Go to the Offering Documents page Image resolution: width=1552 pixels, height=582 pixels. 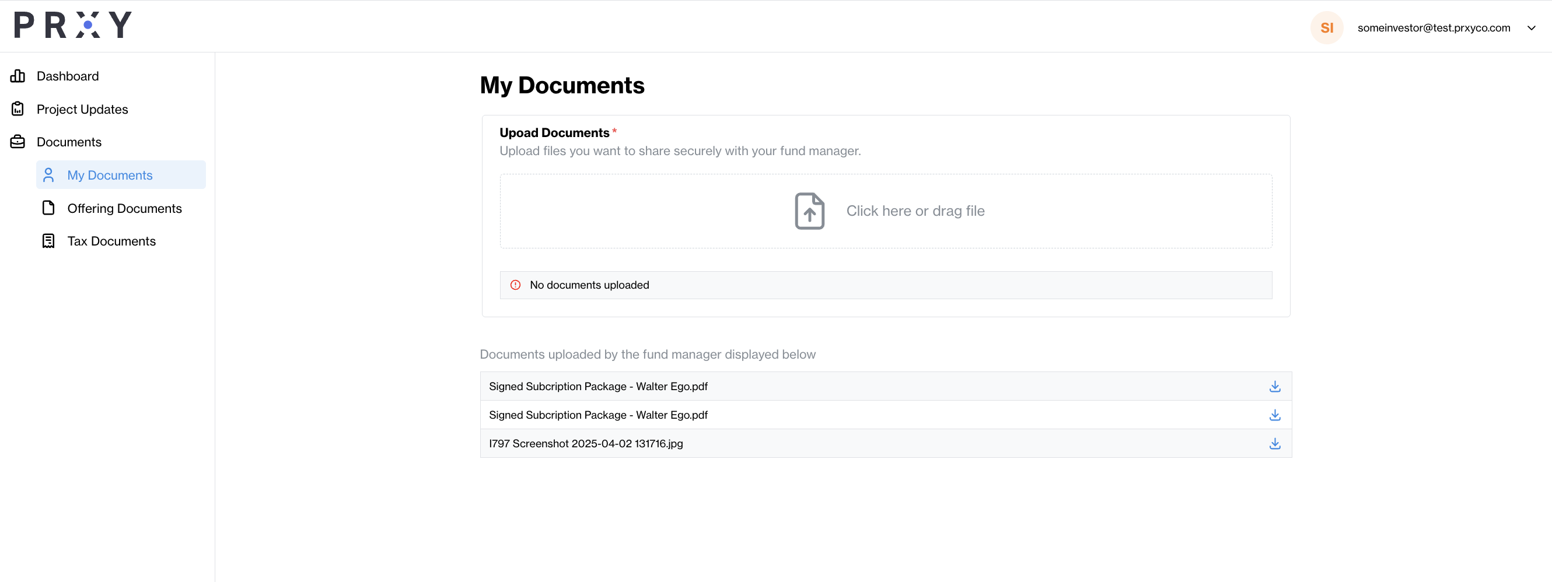tap(124, 208)
